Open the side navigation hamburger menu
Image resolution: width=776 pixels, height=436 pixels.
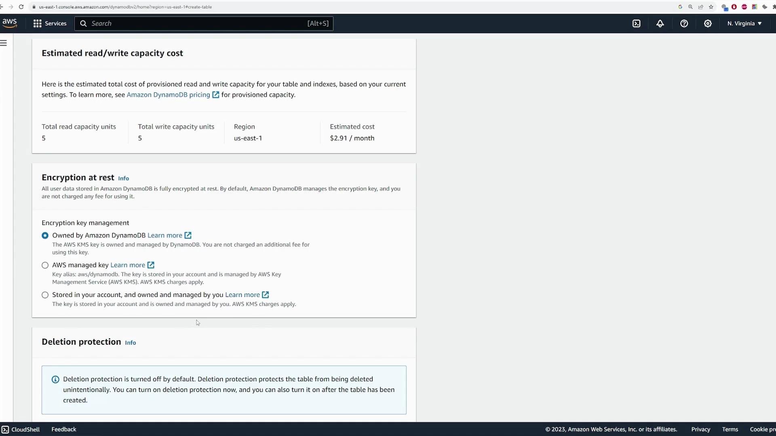(4, 43)
